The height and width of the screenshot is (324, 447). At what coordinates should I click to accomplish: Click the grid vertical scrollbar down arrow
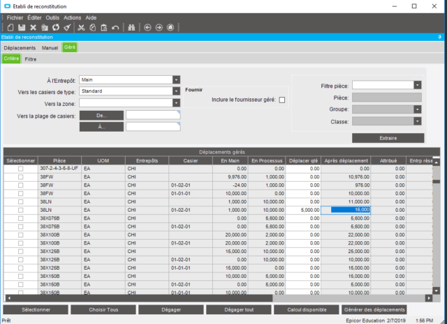pyautogui.click(x=436, y=291)
